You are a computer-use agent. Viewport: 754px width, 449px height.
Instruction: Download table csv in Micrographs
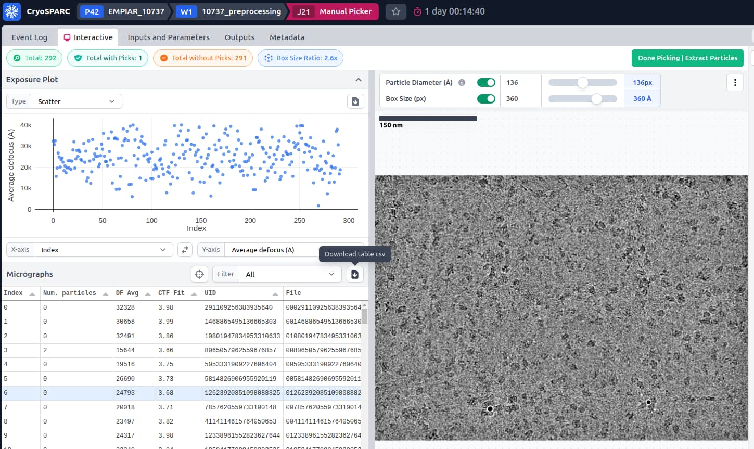click(355, 274)
